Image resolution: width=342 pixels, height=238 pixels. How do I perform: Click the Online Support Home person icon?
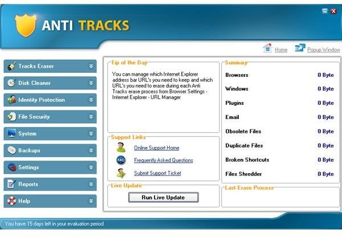121,147
